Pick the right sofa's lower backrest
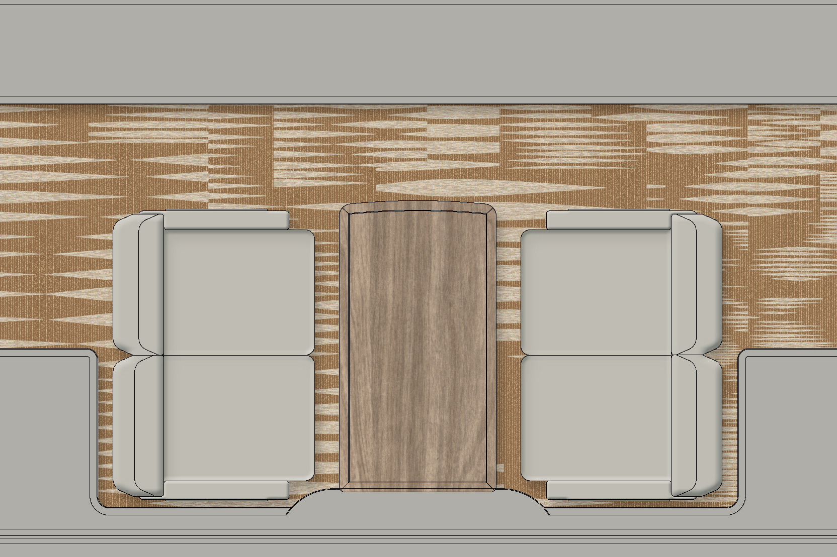837x557 pixels. point(697,426)
